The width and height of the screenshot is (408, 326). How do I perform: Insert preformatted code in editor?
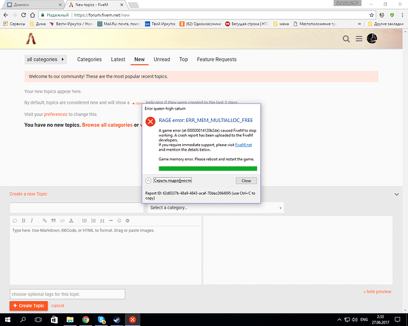pos(62,221)
